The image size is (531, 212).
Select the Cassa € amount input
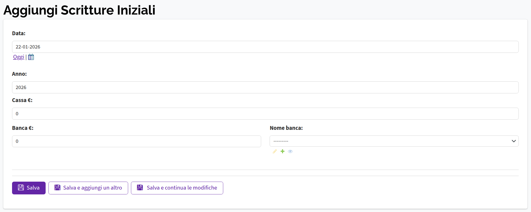[265, 114]
